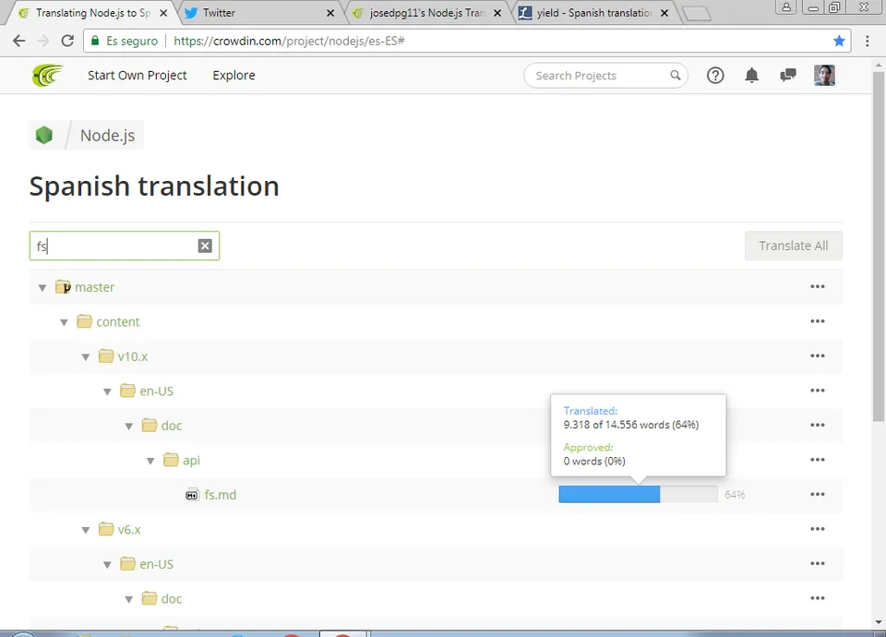Viewport: 886px width, 637px height.
Task: Open the v6.x folder link
Action: pyautogui.click(x=129, y=530)
